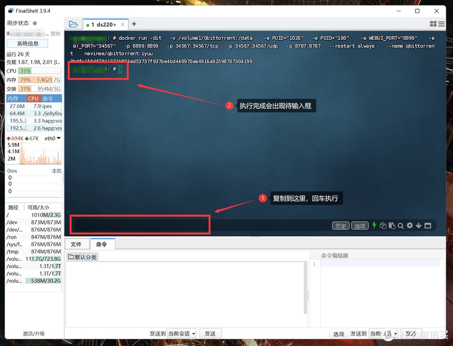This screenshot has width=453, height=346.
Task: Open the hamburger main menu
Action: pos(441,24)
